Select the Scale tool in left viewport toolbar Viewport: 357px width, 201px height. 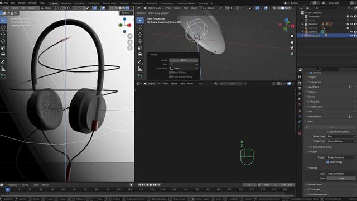tap(3, 48)
